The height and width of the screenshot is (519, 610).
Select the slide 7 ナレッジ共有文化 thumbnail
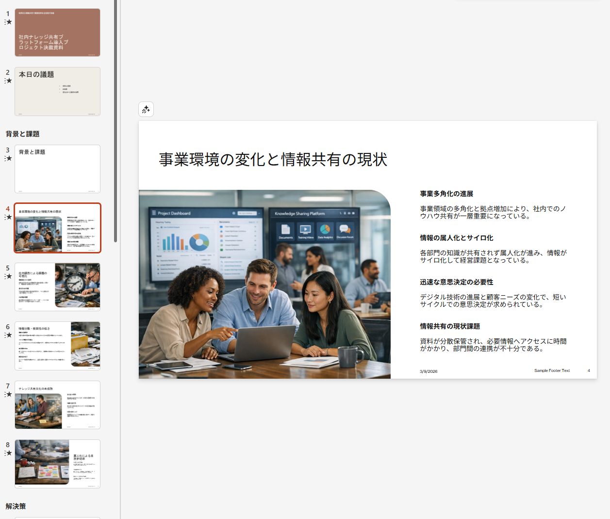tap(57, 405)
